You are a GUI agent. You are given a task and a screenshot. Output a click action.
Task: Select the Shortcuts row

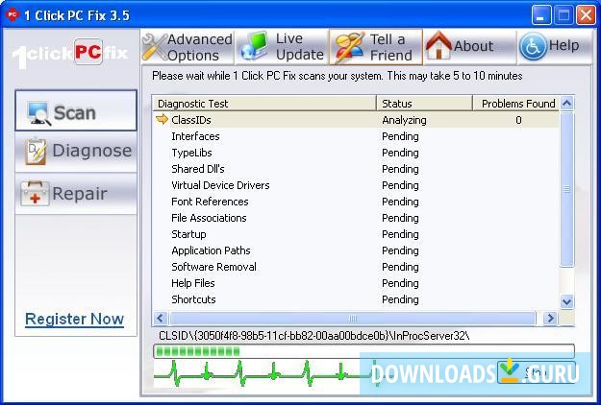click(355, 299)
